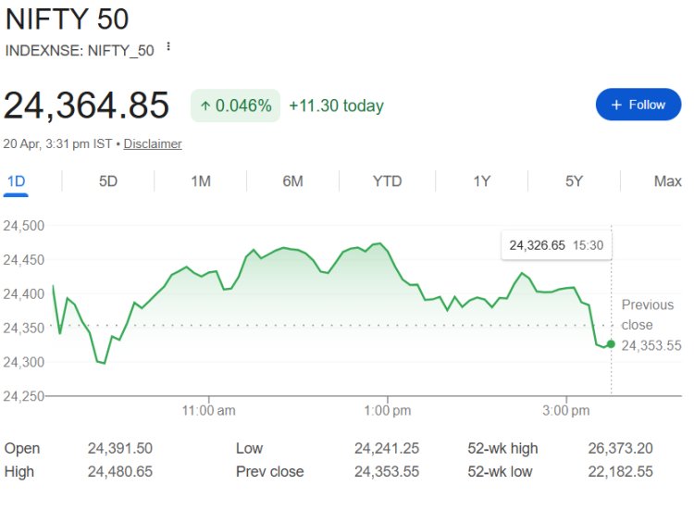Screen dimensions: 694x510
Task: View the 1Y chart range
Action: point(481,181)
